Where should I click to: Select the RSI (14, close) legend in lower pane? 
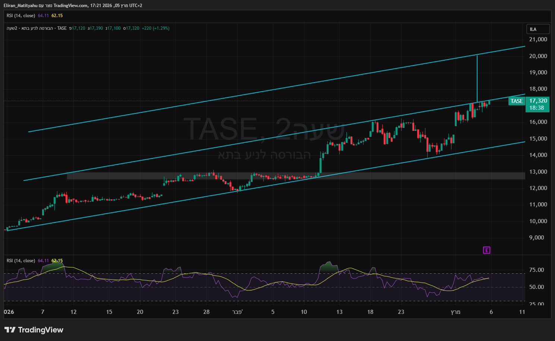click(21, 261)
